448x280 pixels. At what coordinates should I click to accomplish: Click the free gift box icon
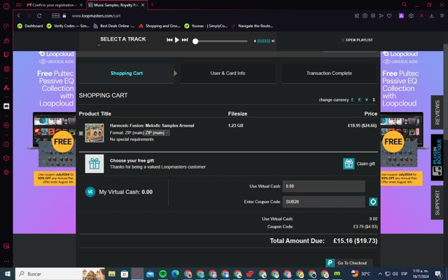[x=94, y=164]
